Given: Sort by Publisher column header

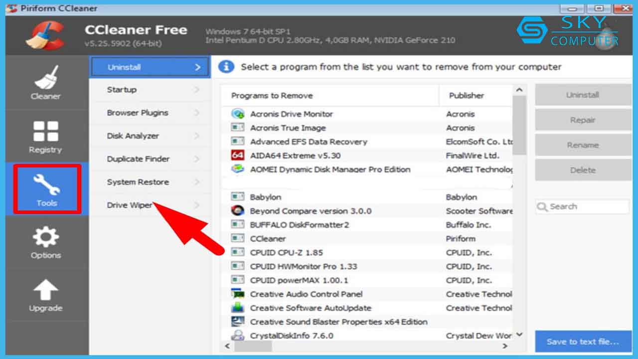Looking at the screenshot, I should tap(476, 95).
